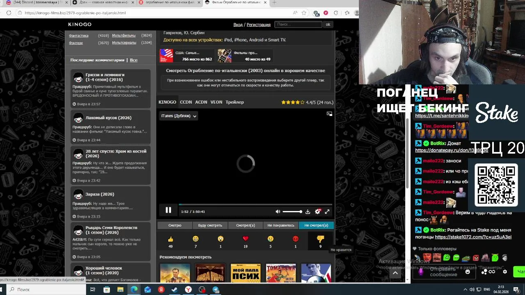
Task: Open the Гриззи и лемминги comment title
Action: click(105, 77)
